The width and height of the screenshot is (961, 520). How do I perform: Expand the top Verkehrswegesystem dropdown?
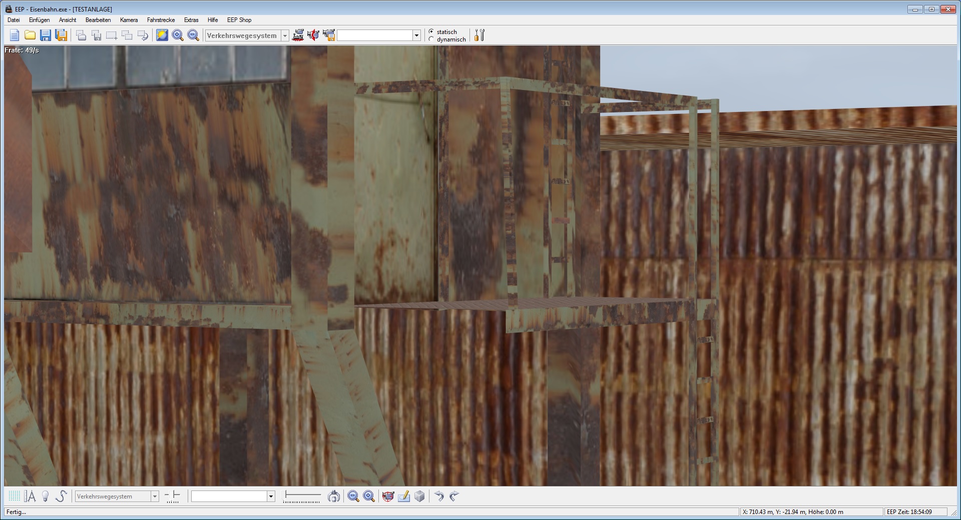coord(285,35)
